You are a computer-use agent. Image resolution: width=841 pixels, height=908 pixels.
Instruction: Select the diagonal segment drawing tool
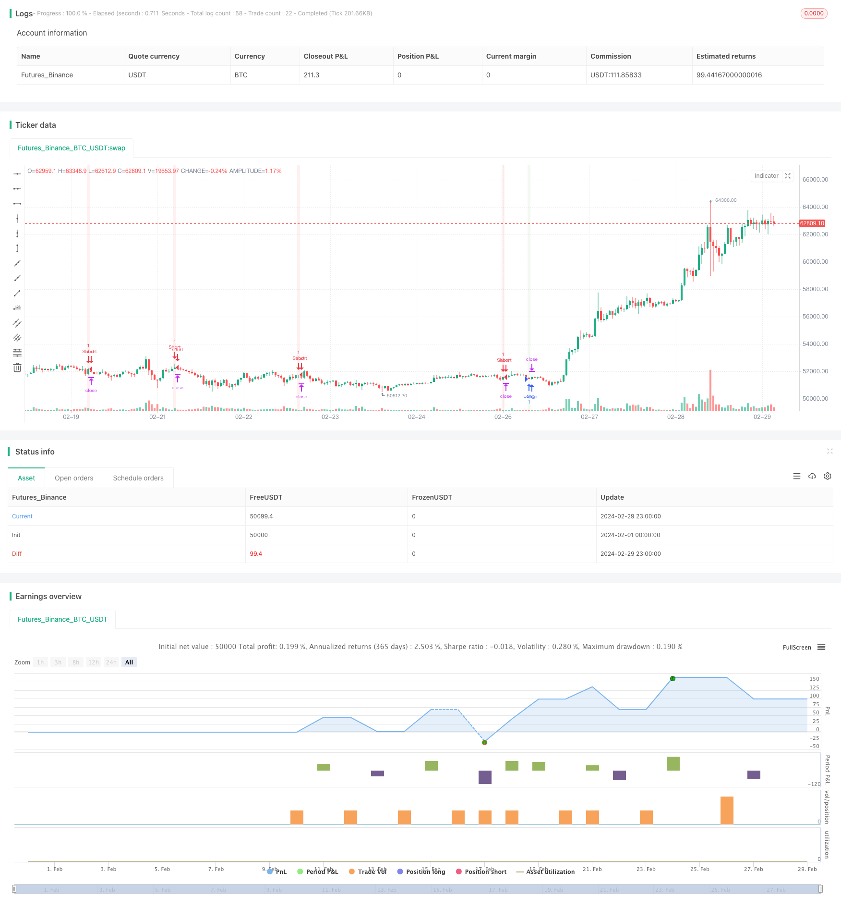[17, 293]
